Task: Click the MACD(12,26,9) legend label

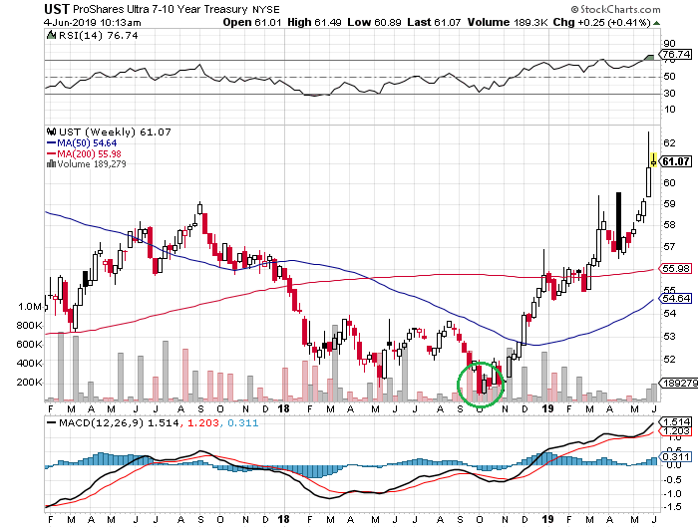Action: point(101,423)
